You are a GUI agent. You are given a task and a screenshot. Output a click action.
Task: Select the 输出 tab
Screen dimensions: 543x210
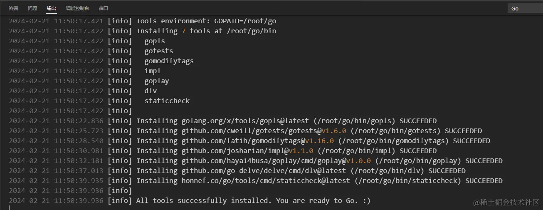(52, 8)
